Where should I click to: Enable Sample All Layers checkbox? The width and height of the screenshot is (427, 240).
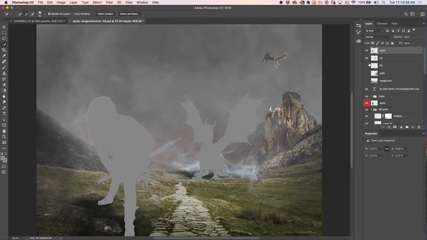point(49,14)
